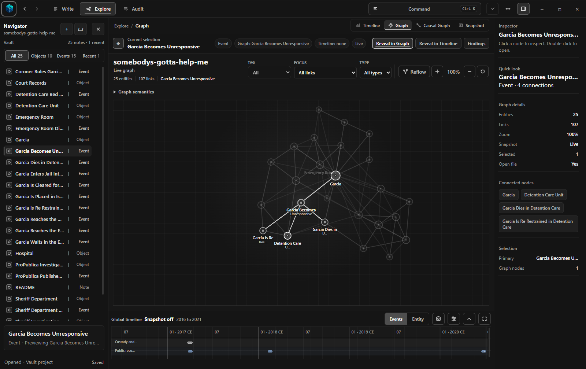Expand the Graph semantics section
The width and height of the screenshot is (586, 369).
click(134, 92)
